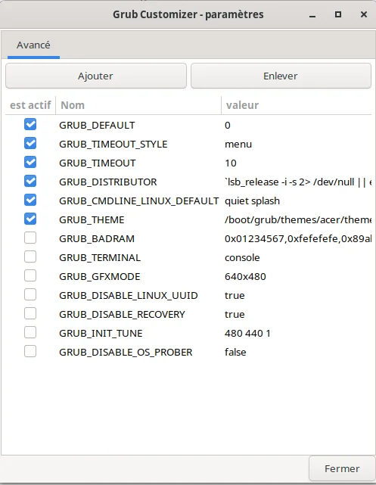Image resolution: width=376 pixels, height=485 pixels.
Task: Maximize the Grub Customizer window
Action: pyautogui.click(x=338, y=14)
